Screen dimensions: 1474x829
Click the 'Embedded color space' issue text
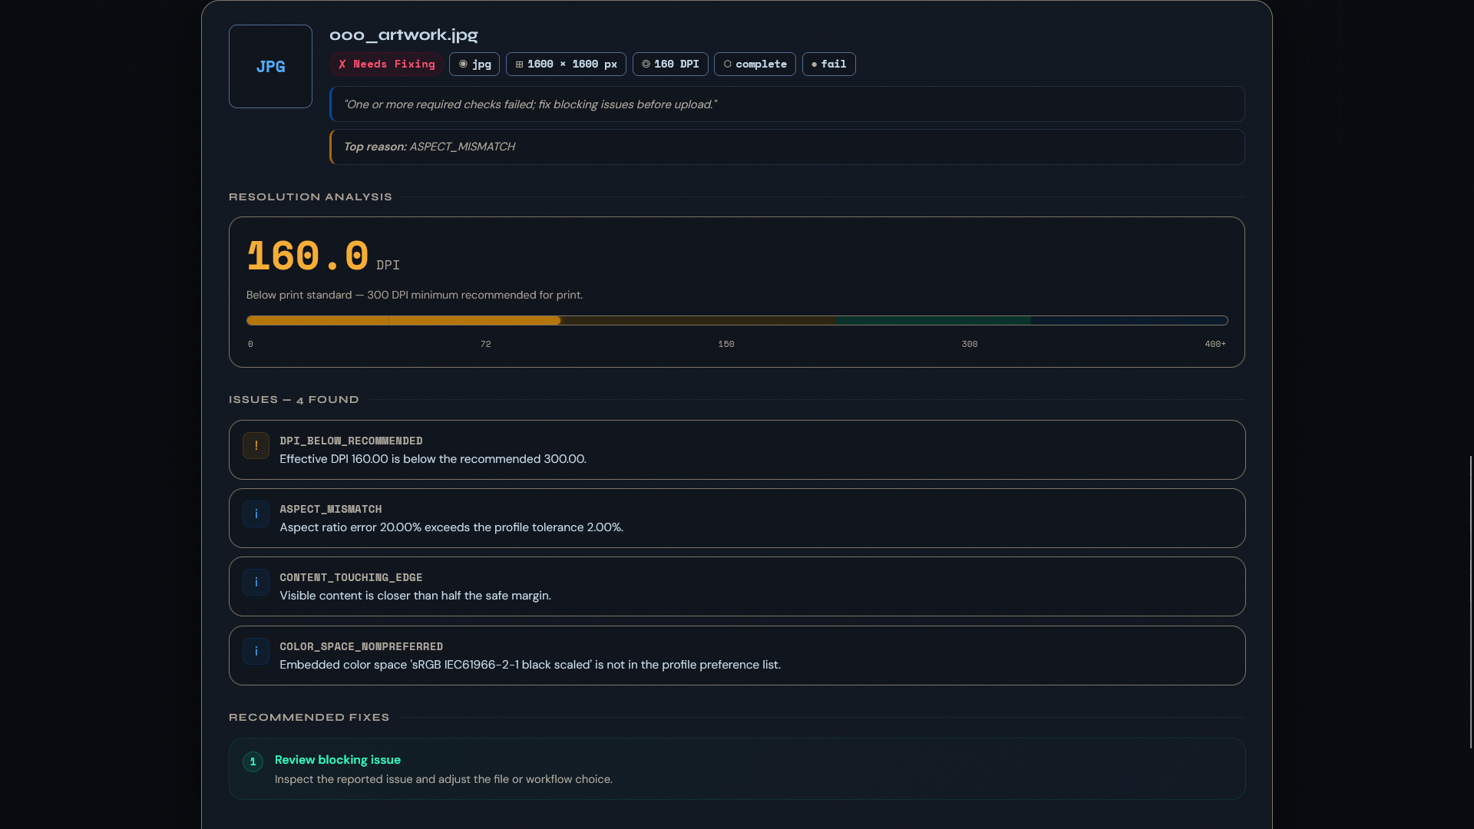pos(530,665)
